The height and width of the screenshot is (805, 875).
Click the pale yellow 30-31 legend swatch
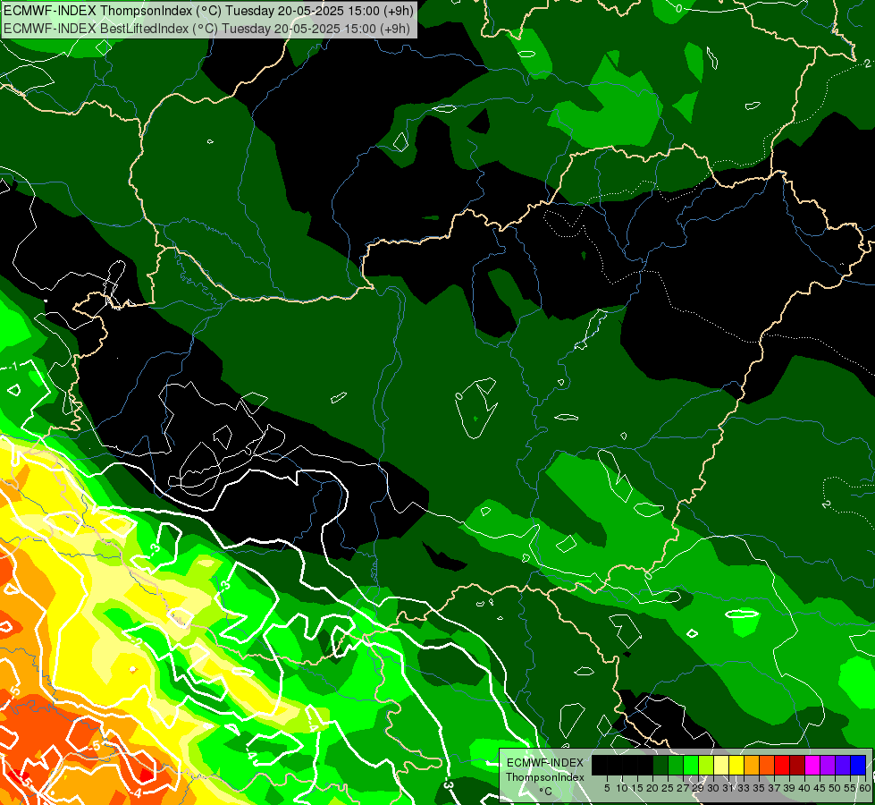pos(721,765)
